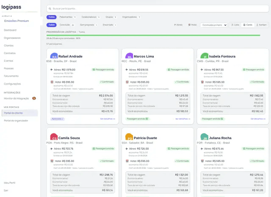Open the Concluídos primeiro sort dropdown
This screenshot has width=271, height=197.
(213, 25)
